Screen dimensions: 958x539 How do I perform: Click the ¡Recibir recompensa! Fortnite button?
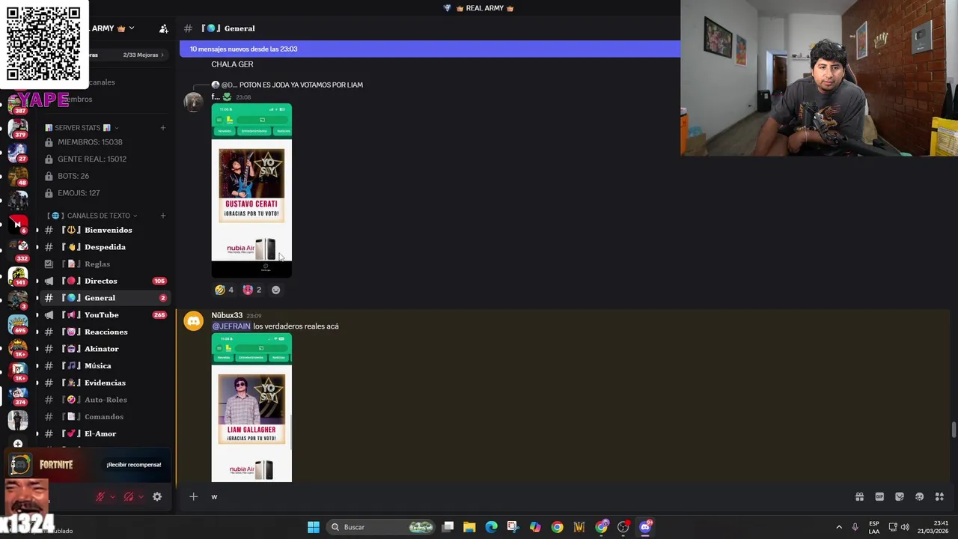pos(134,465)
